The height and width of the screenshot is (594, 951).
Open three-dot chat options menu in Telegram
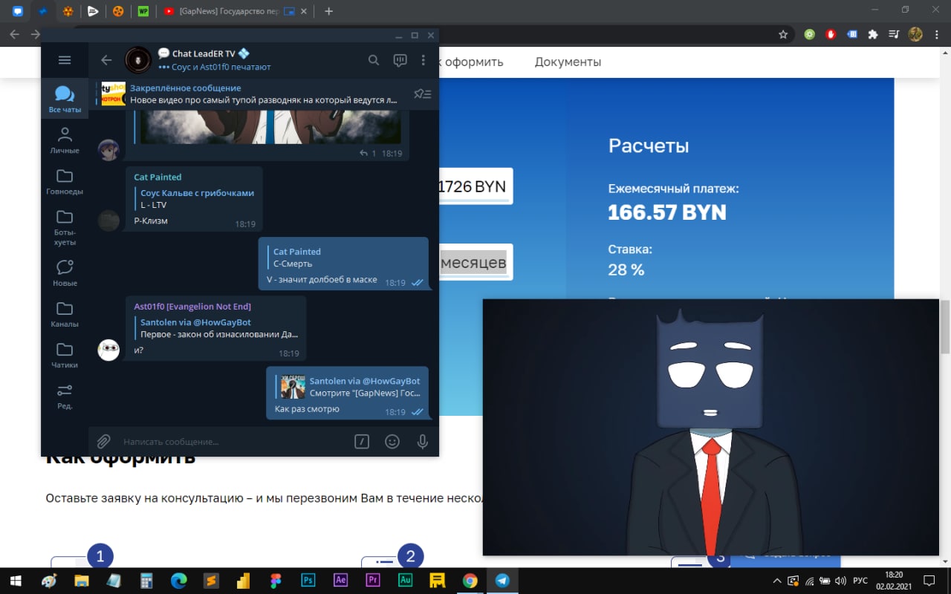point(423,60)
